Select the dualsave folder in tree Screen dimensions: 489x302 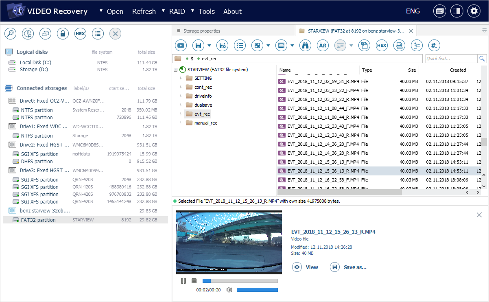tap(203, 105)
